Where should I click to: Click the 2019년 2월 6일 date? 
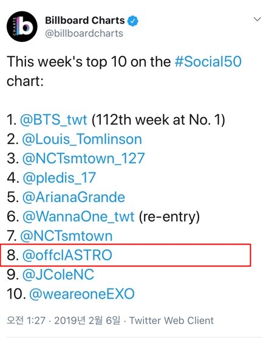pyautogui.click(x=87, y=320)
